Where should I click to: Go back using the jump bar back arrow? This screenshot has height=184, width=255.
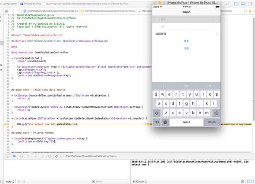click(x=13, y=11)
